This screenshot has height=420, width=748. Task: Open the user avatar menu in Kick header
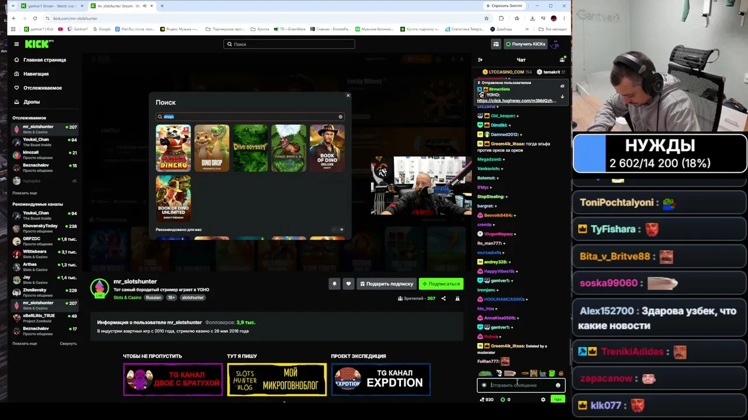pyautogui.click(x=555, y=44)
